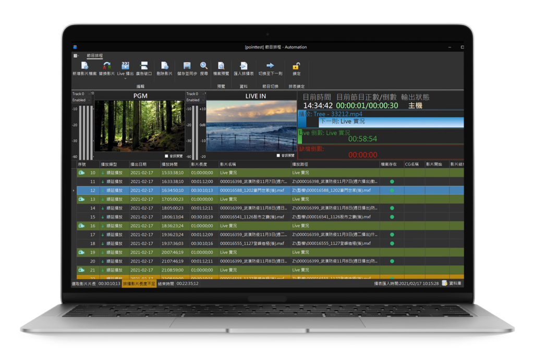
Task: Open the application menu icon beside 節目排程
Action: click(x=76, y=55)
